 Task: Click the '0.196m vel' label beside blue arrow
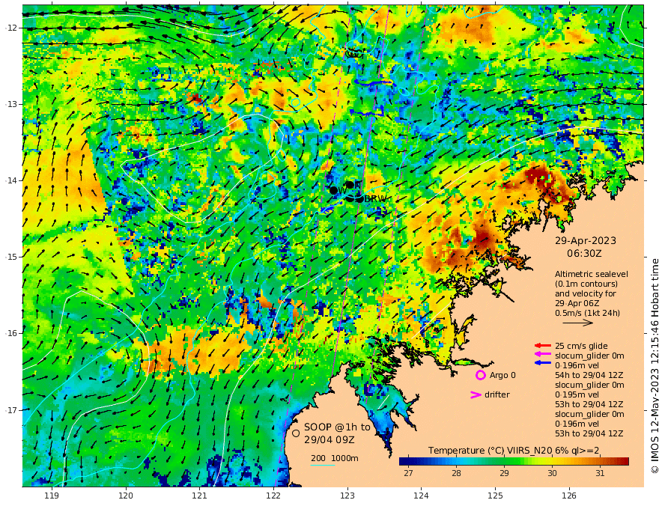tap(577, 365)
